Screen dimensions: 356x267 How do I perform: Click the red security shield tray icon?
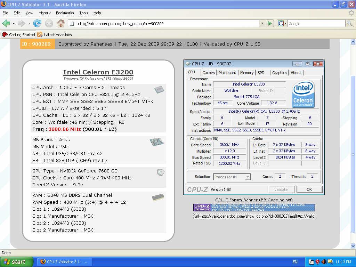(317, 262)
